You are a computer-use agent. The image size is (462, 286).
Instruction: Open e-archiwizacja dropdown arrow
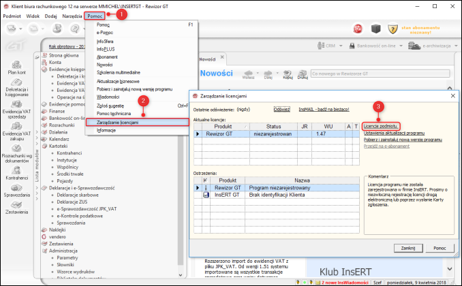[456, 46]
